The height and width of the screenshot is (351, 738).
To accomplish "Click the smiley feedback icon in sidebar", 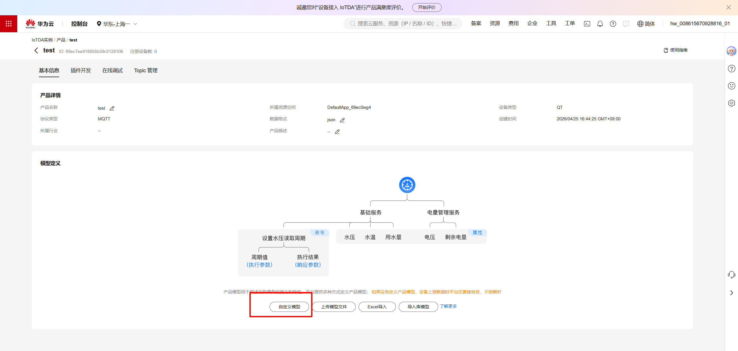I will (x=731, y=86).
